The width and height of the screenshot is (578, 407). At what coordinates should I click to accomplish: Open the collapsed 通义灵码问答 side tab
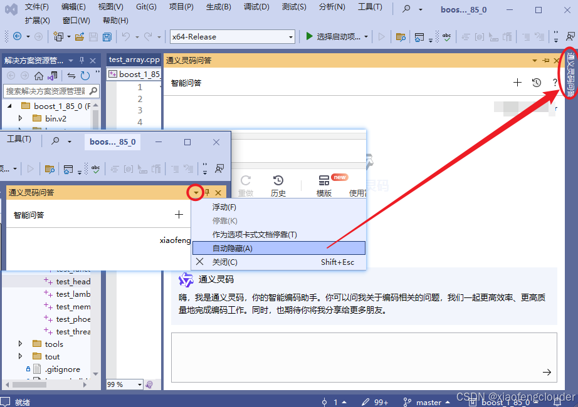[x=570, y=74]
